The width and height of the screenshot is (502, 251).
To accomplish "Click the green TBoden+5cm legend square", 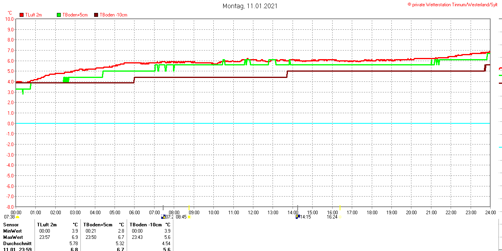I will point(59,15).
